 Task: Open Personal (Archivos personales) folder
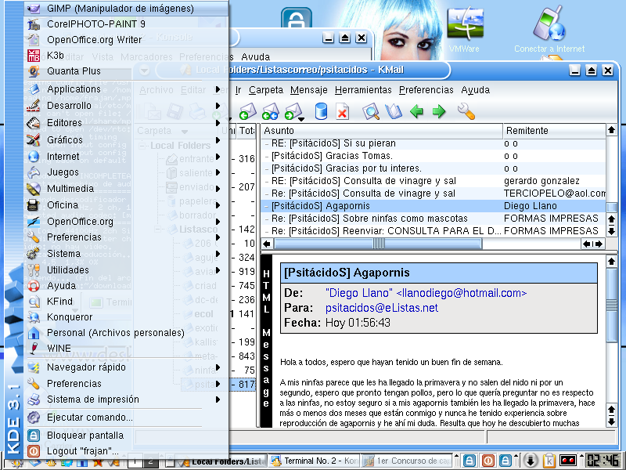(126, 332)
